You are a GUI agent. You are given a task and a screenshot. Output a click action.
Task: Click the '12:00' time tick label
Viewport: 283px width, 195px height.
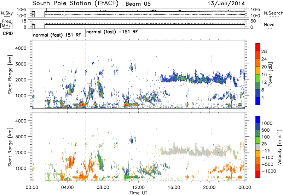(138, 188)
